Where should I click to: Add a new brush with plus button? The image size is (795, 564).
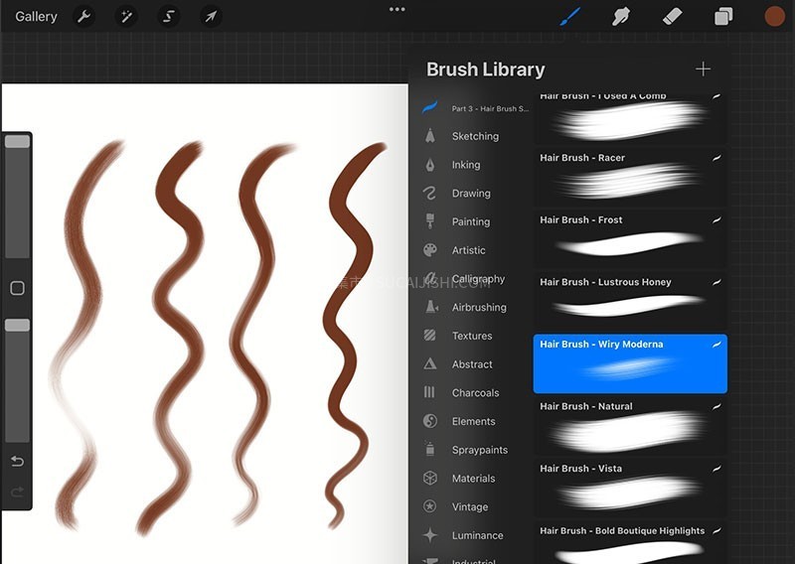[703, 69]
